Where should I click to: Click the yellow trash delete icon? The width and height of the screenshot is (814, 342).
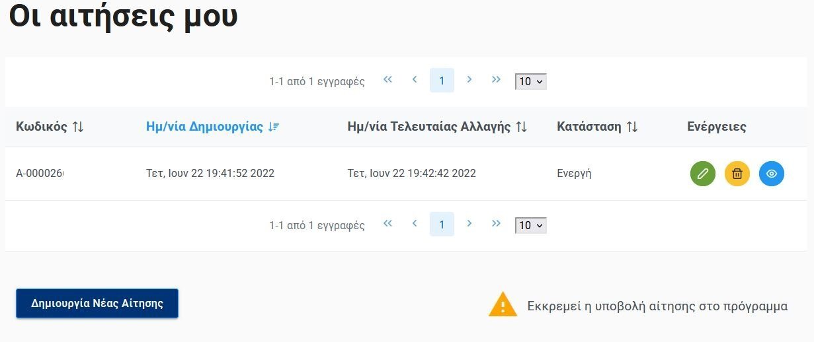(x=737, y=174)
